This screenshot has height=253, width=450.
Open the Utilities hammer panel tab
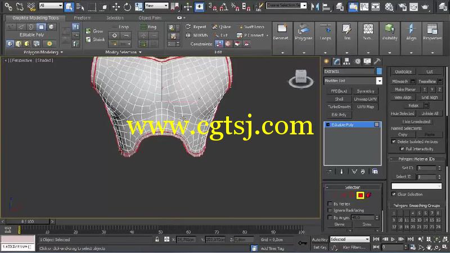[377, 61]
